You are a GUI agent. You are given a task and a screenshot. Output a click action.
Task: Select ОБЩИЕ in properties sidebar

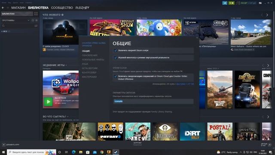click(86, 51)
